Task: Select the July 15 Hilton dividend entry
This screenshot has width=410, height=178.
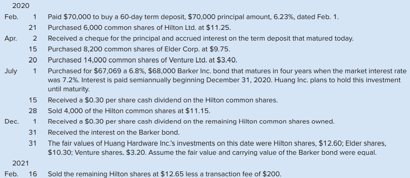Action: click(x=163, y=100)
